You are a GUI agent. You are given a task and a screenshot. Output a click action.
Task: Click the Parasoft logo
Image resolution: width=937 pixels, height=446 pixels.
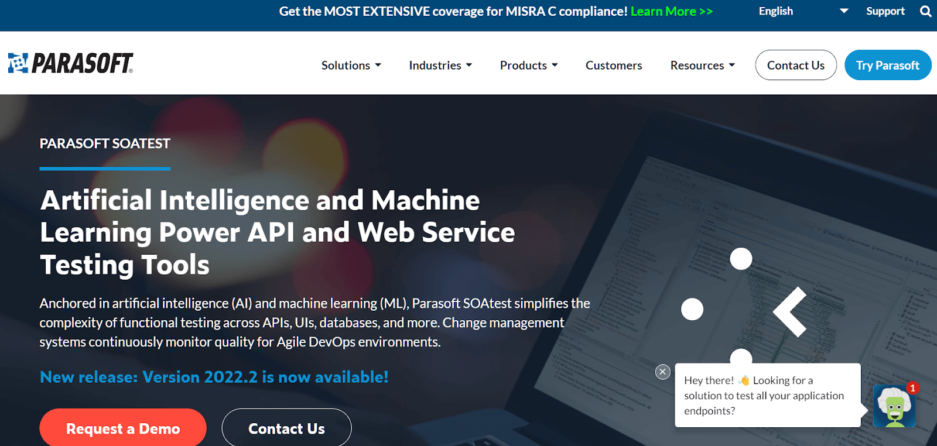(70, 63)
